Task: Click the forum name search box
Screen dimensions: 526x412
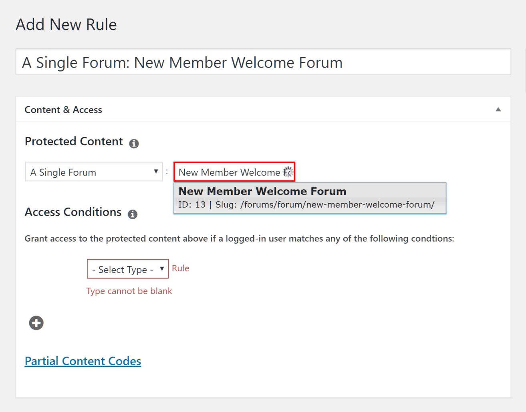Action: (228, 172)
